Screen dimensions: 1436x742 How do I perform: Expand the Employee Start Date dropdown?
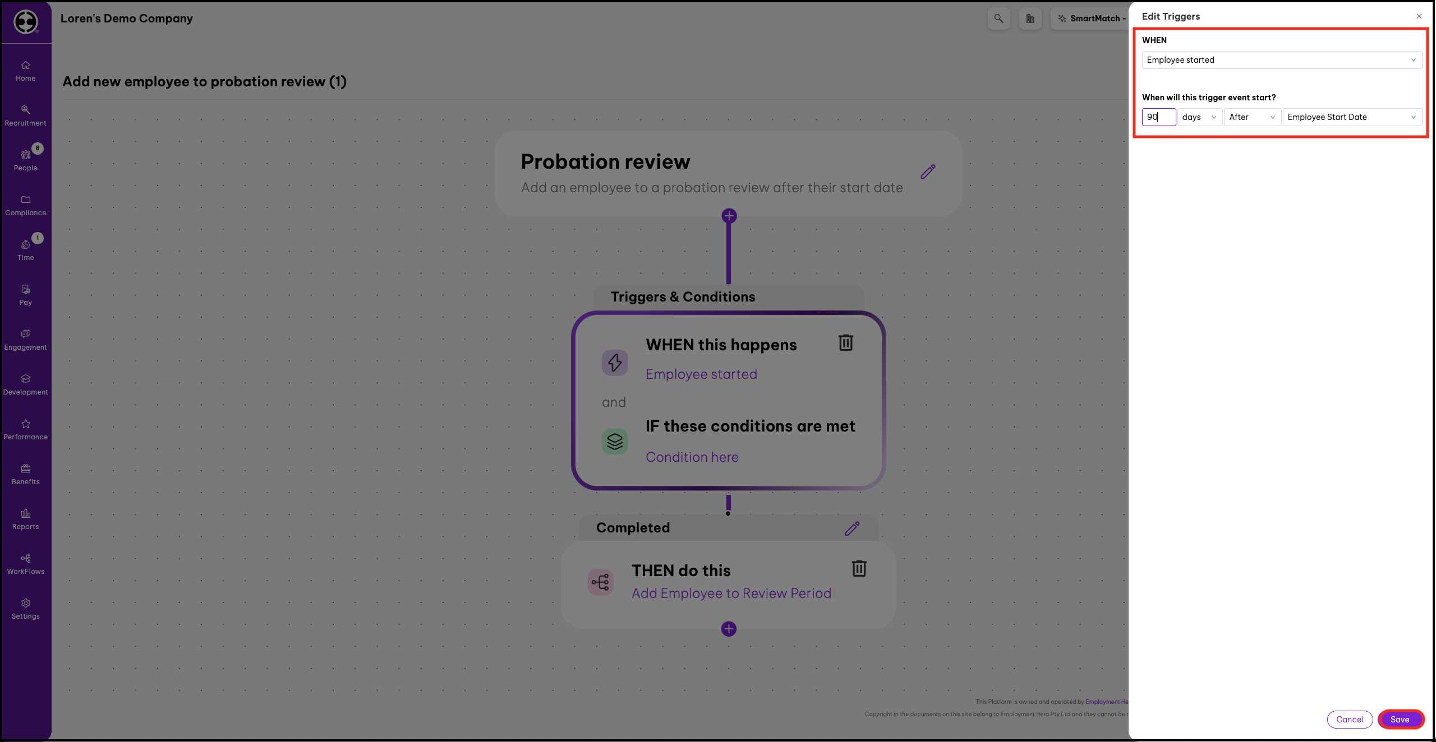[1351, 117]
